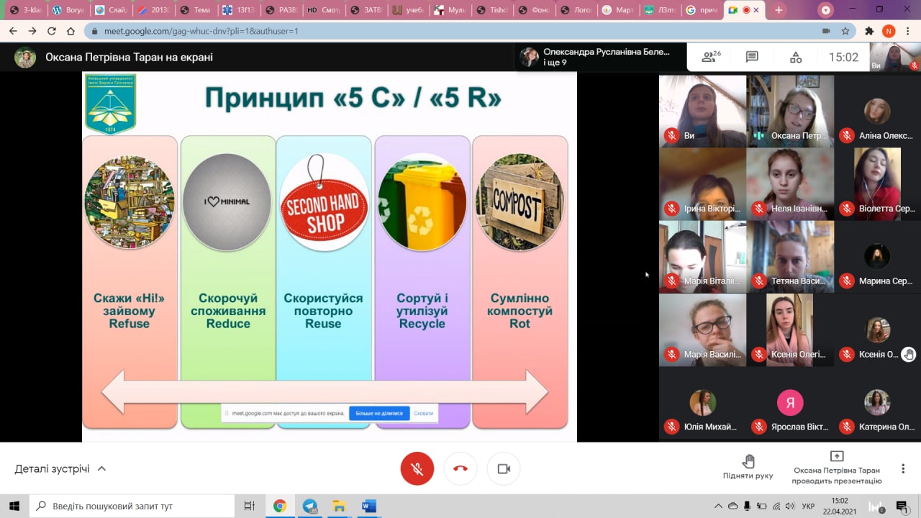This screenshot has width=921, height=518.
Task: Reload the Google Meet page
Action: point(51,31)
